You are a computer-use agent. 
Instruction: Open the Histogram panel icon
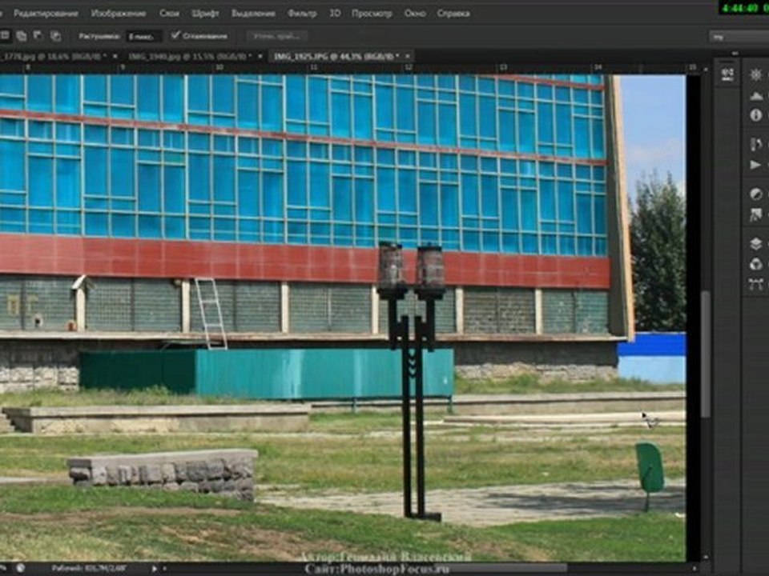click(755, 95)
